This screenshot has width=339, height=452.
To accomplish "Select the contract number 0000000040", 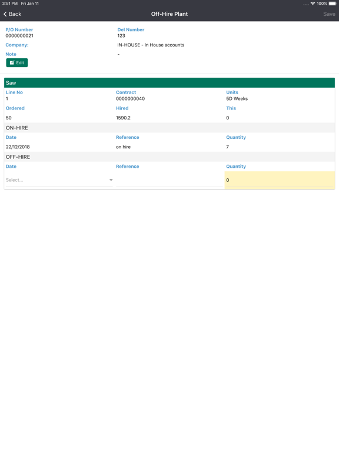I will pos(130,99).
